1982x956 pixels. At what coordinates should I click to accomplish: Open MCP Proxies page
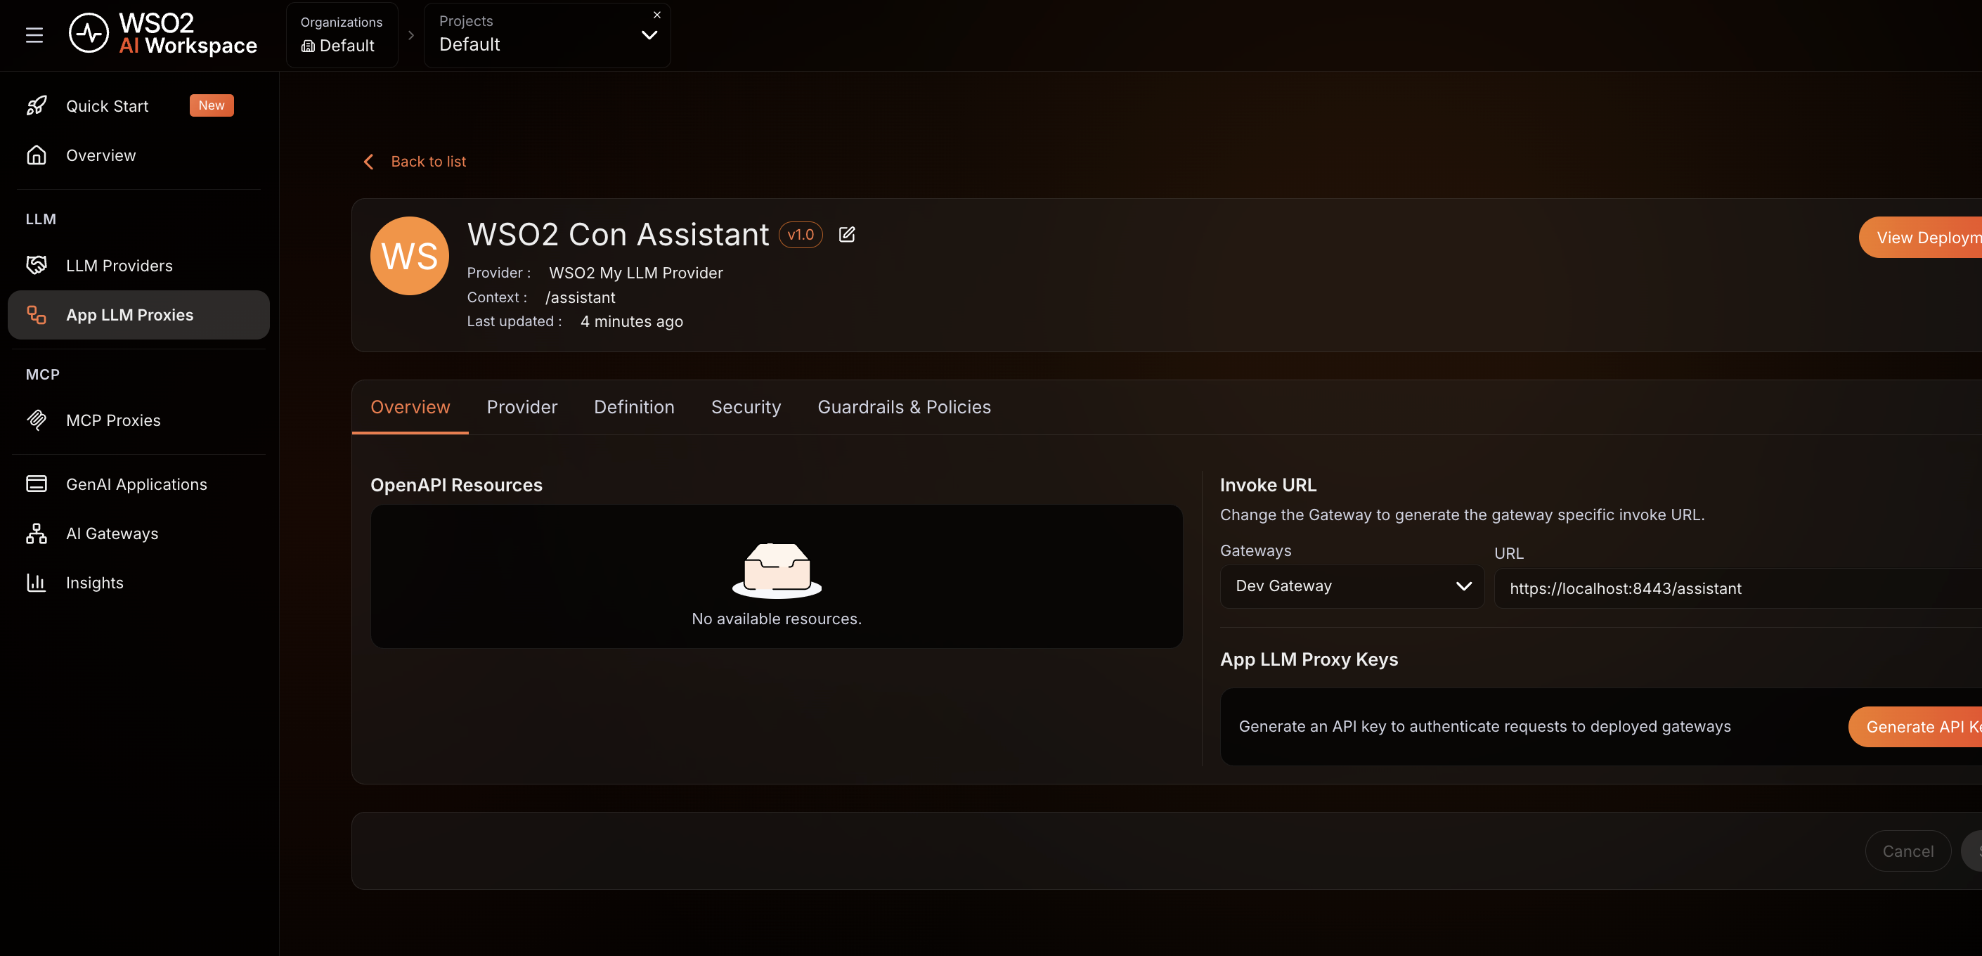138,420
